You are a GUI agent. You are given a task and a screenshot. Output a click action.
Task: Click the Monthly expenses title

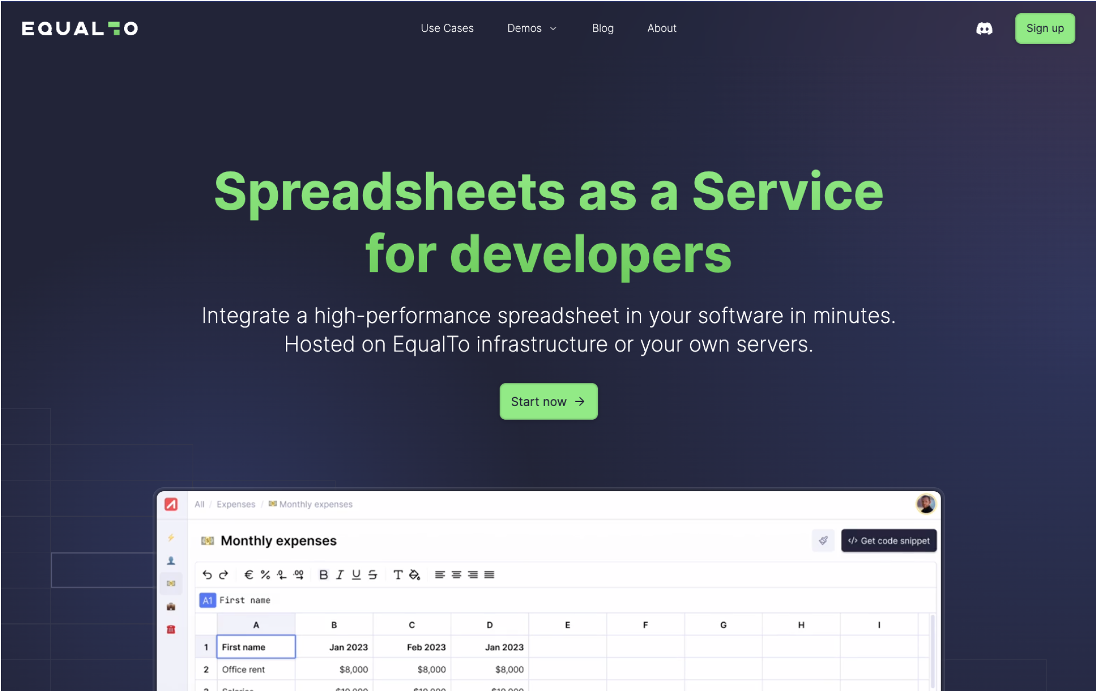pyautogui.click(x=278, y=541)
